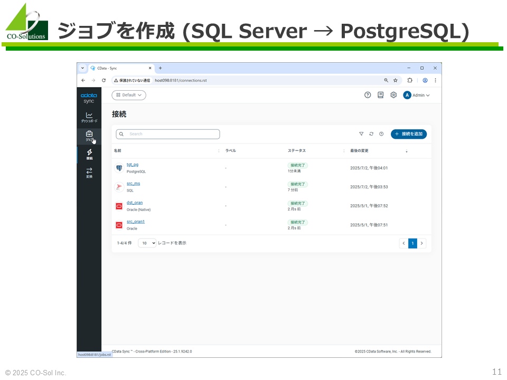
Task: Go to the next page arrow
Action: point(421,243)
